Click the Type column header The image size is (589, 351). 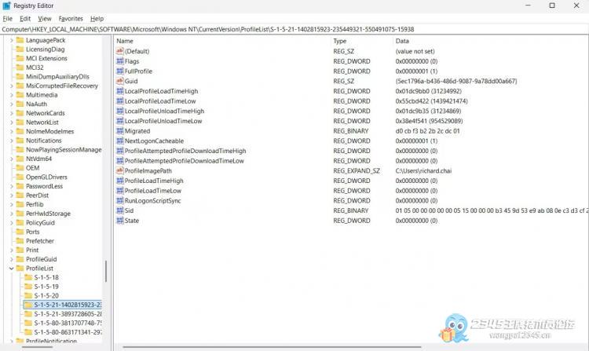click(x=360, y=41)
